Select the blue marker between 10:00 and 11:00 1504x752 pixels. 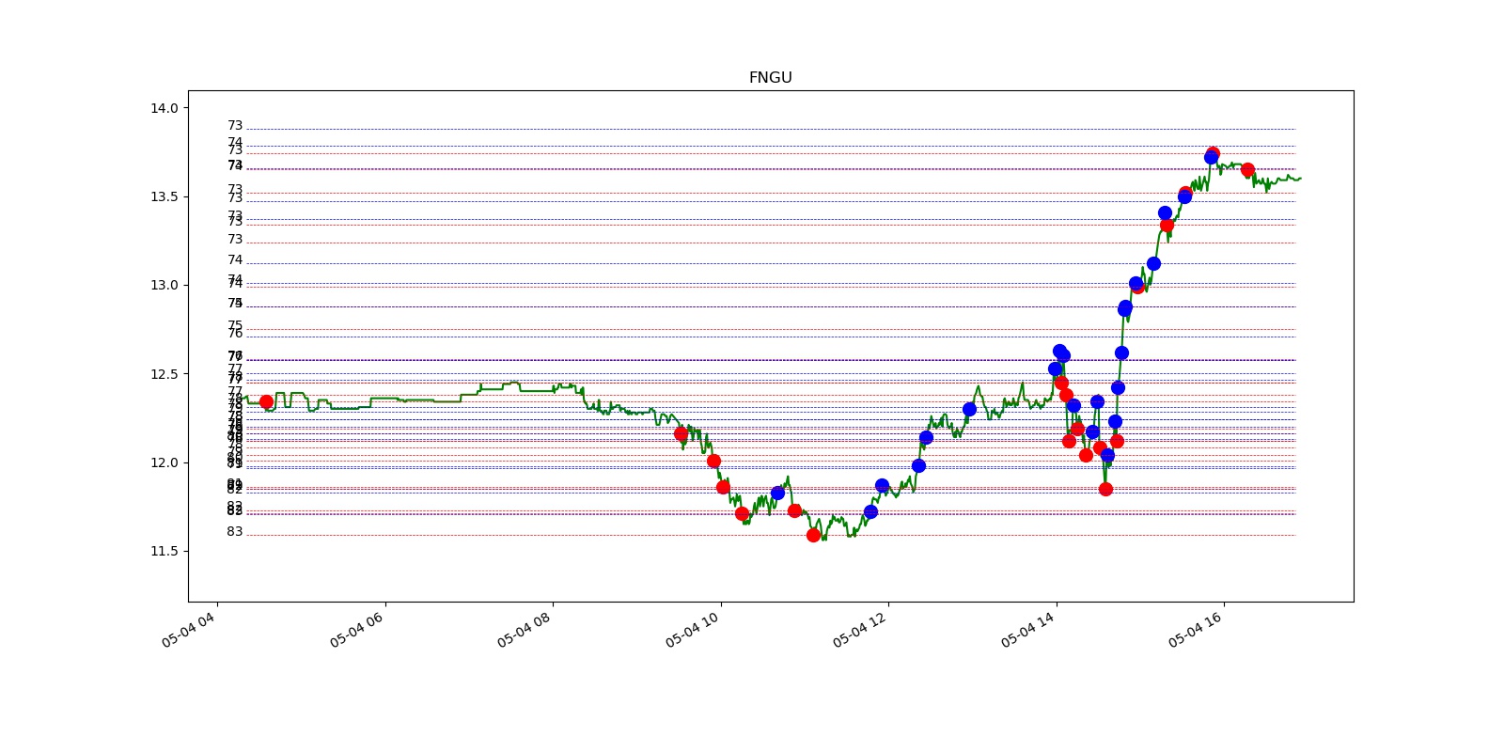[777, 493]
